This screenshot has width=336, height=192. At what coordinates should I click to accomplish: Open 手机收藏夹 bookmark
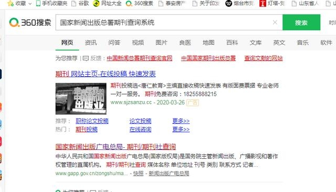51,4
